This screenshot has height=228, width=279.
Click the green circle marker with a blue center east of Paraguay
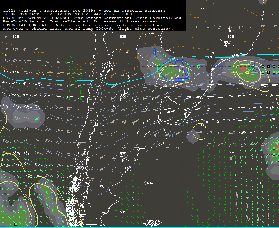click(199, 67)
